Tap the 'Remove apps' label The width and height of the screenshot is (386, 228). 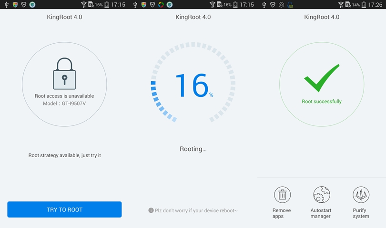coord(282,213)
